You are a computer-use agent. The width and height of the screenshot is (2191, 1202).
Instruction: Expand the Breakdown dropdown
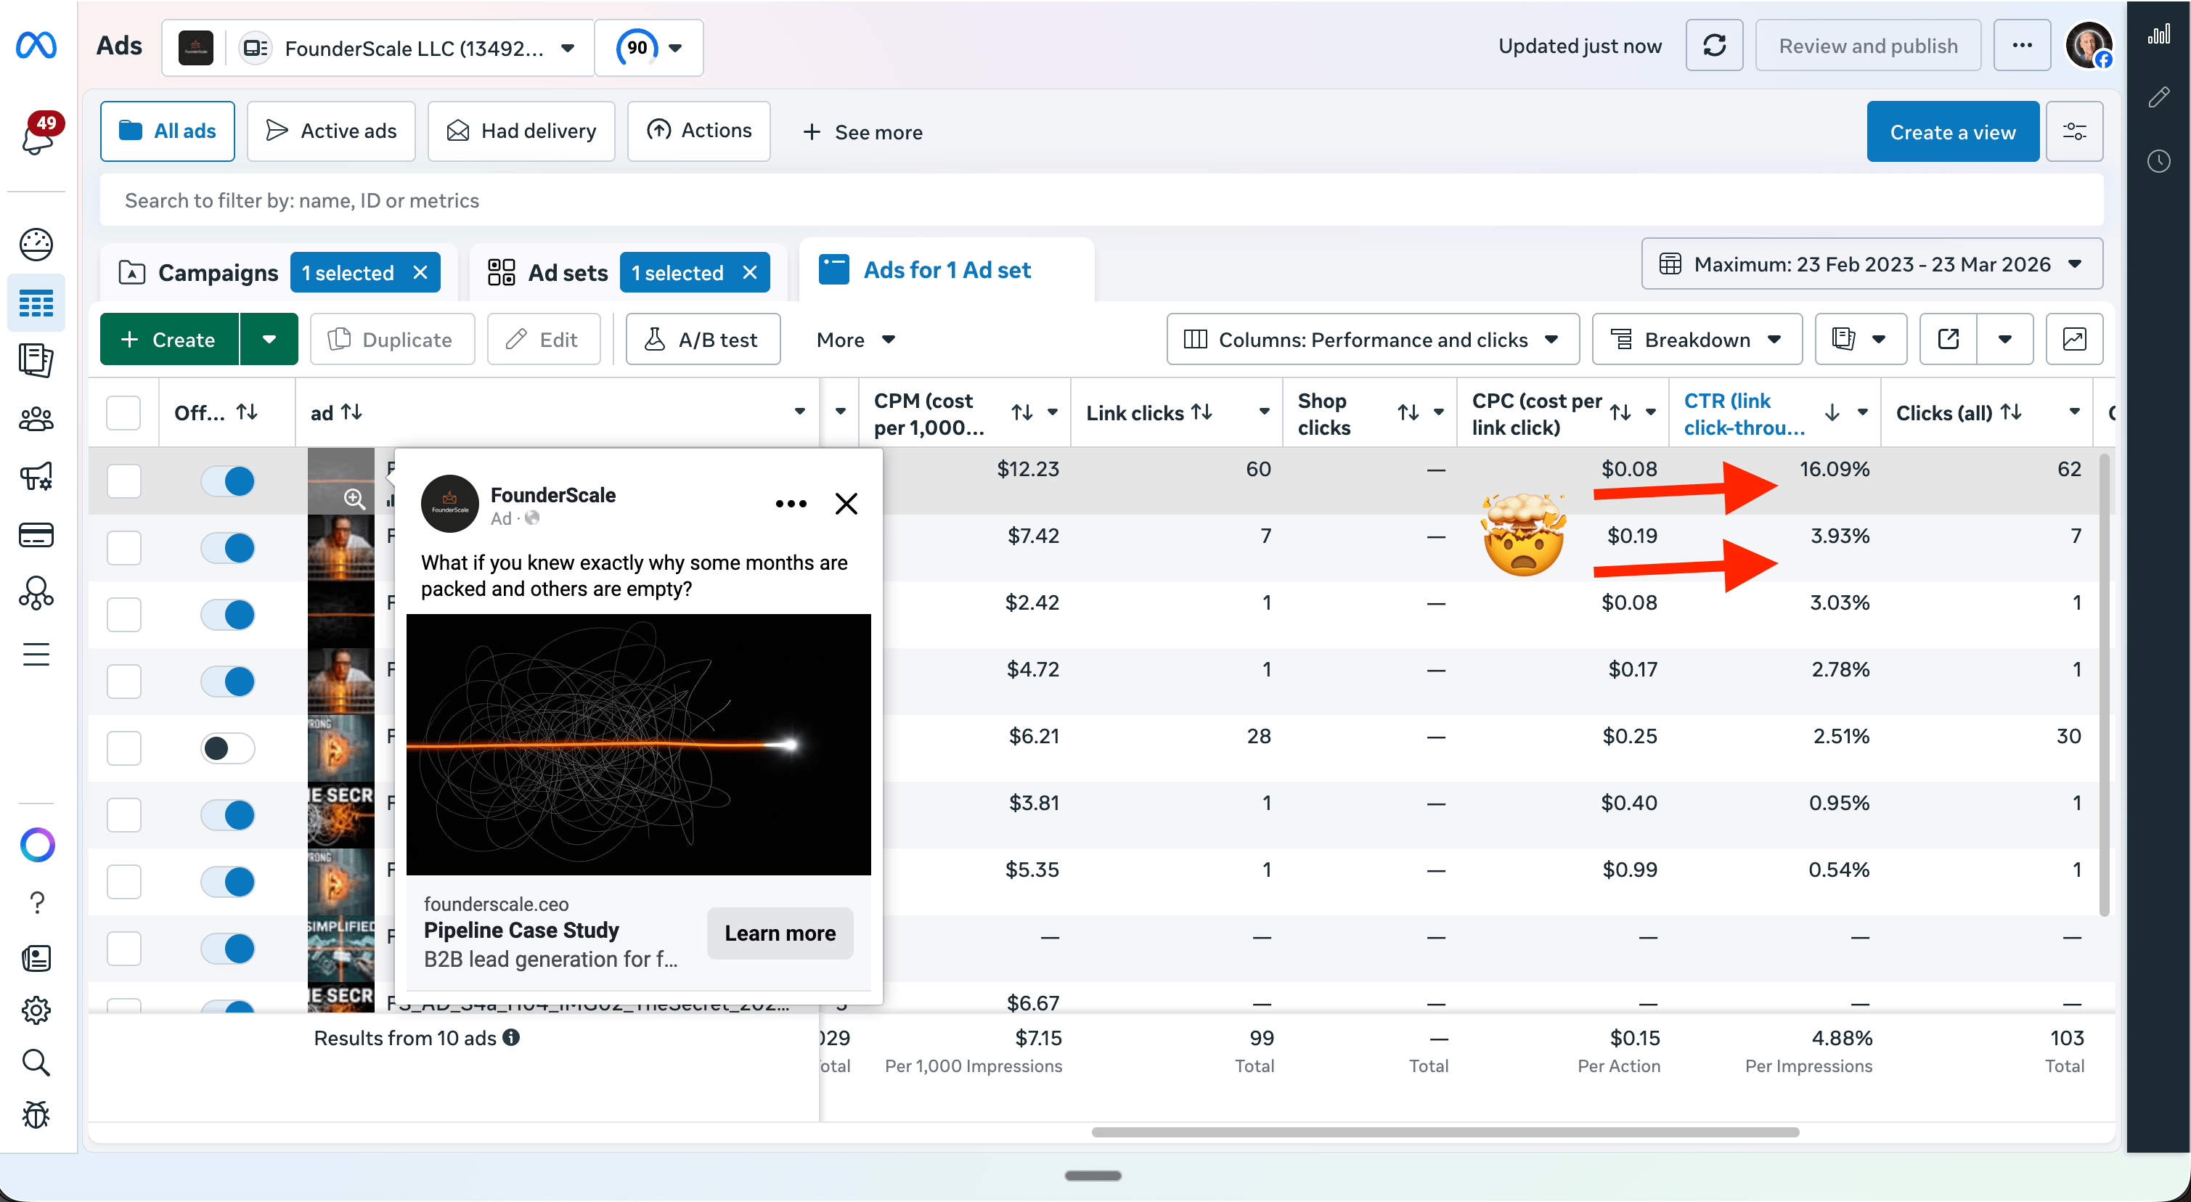point(1696,340)
